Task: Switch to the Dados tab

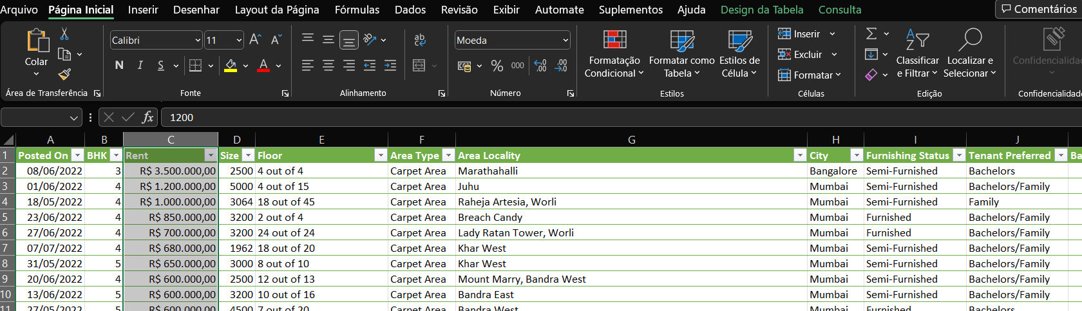Action: click(410, 10)
